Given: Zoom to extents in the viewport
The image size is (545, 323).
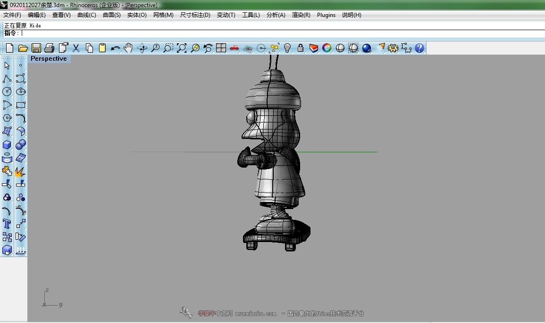Looking at the screenshot, I should [182, 48].
